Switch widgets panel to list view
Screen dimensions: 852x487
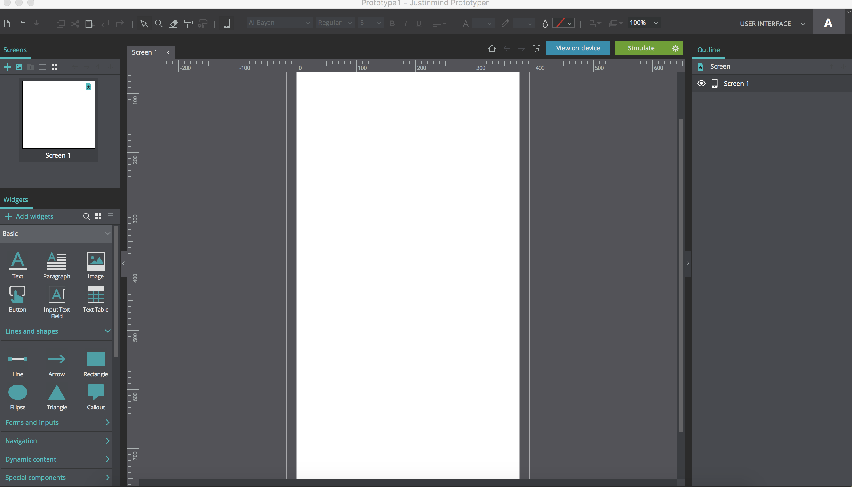point(110,217)
